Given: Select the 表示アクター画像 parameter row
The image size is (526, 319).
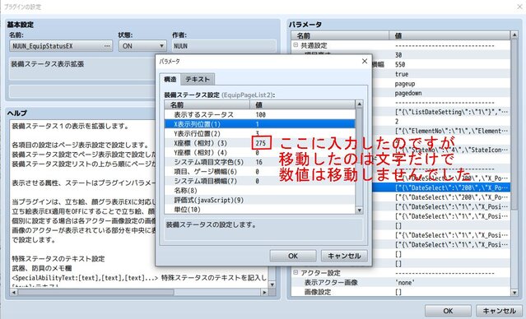Looking at the screenshot, I should 401,283.
